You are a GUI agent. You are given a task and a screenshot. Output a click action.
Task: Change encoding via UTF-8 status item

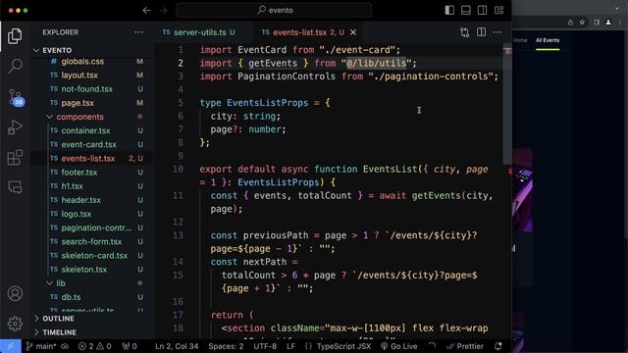click(265, 346)
